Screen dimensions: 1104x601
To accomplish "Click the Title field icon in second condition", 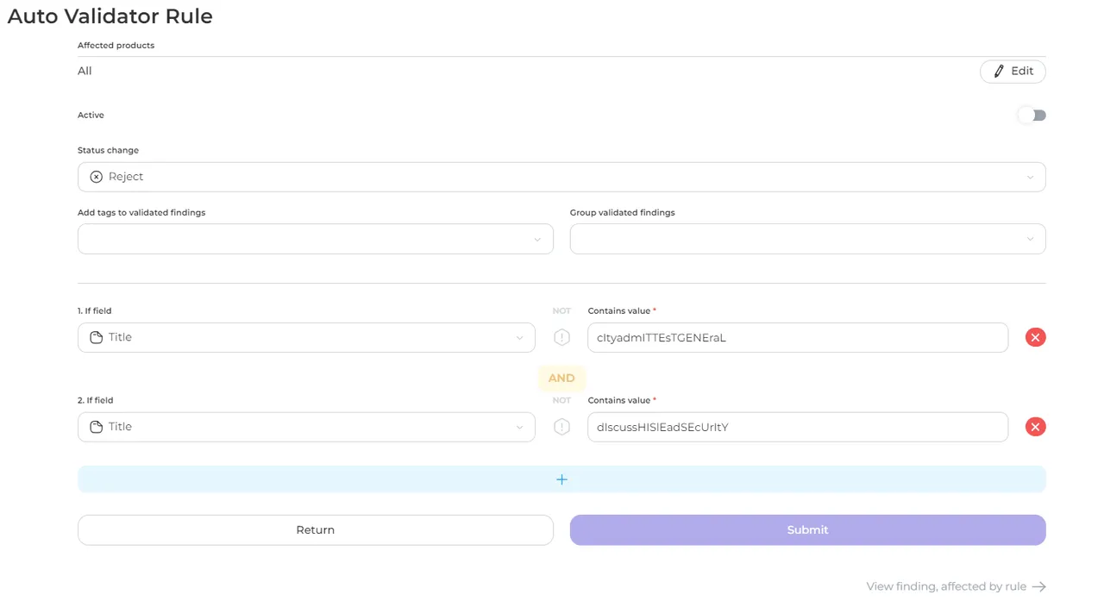I will click(x=97, y=427).
